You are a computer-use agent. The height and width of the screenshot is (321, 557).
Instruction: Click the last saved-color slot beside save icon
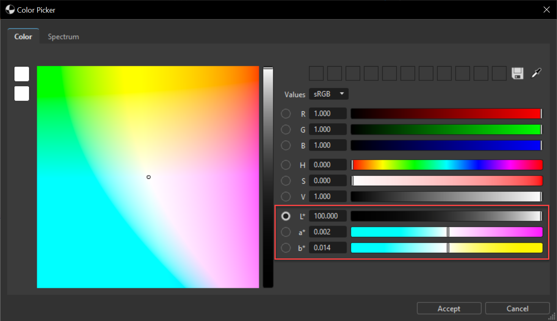coord(499,74)
